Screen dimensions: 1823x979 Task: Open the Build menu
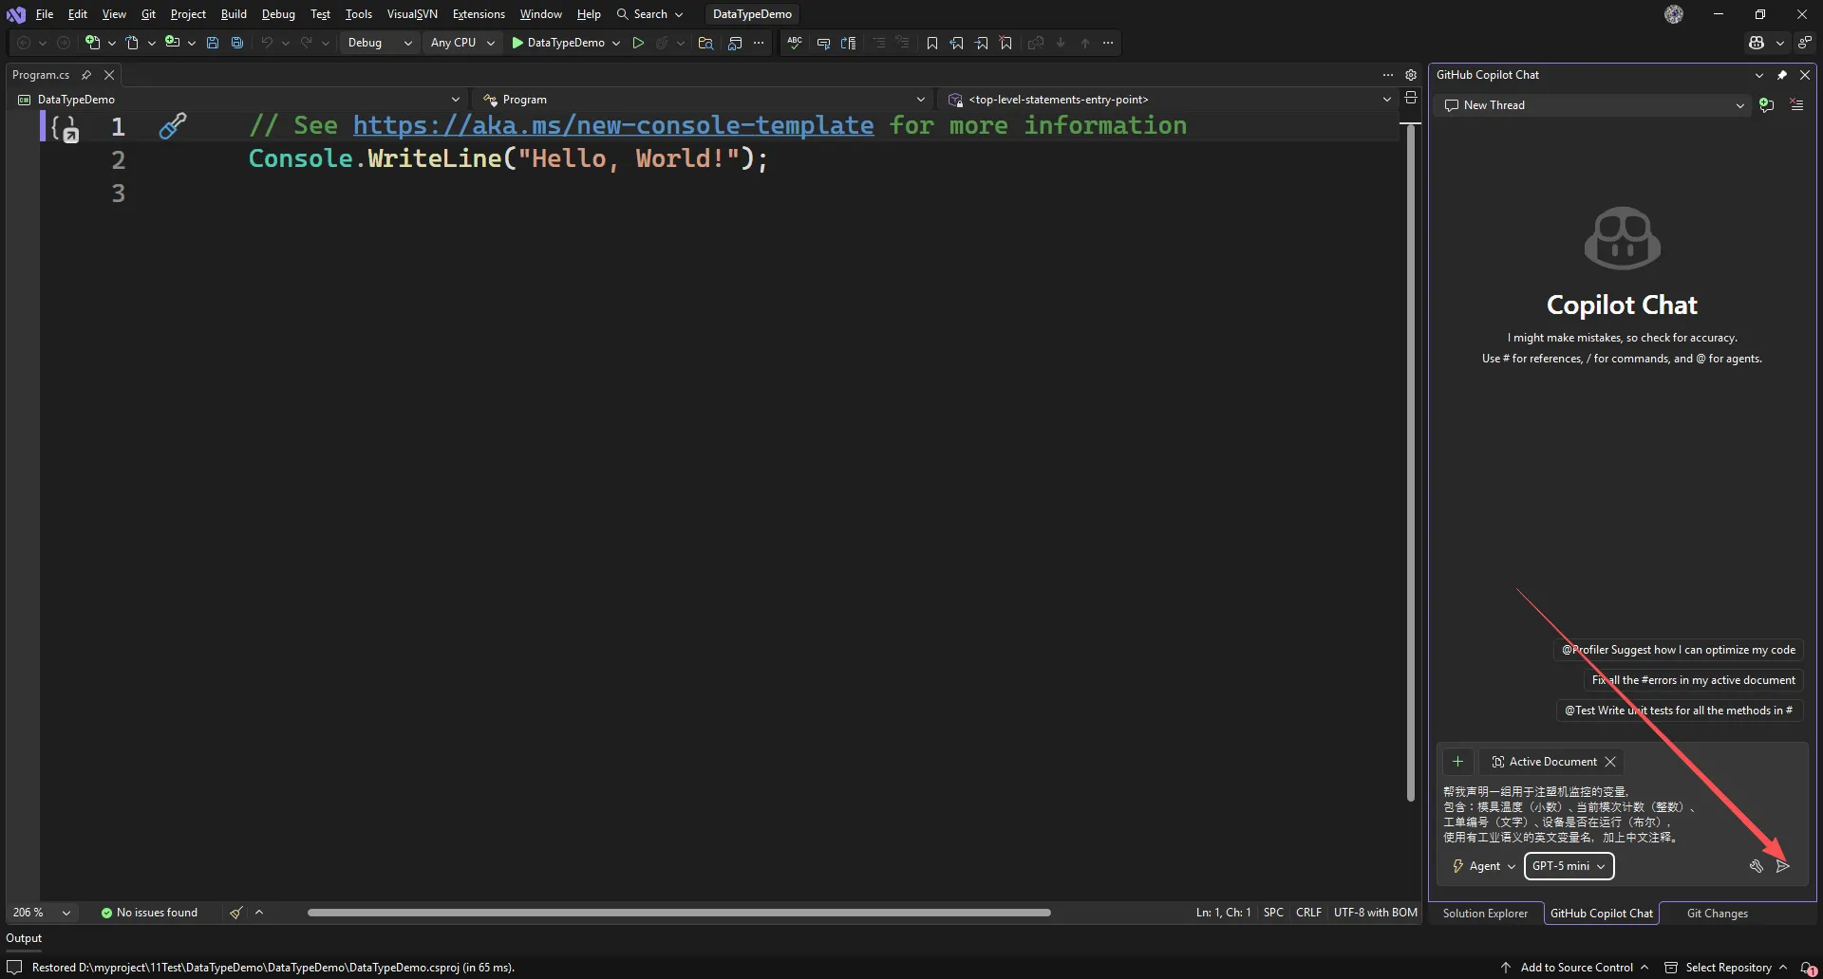tap(234, 14)
